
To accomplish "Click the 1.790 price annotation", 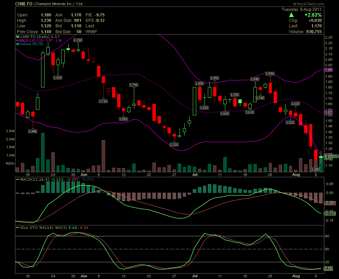I will (134, 85).
